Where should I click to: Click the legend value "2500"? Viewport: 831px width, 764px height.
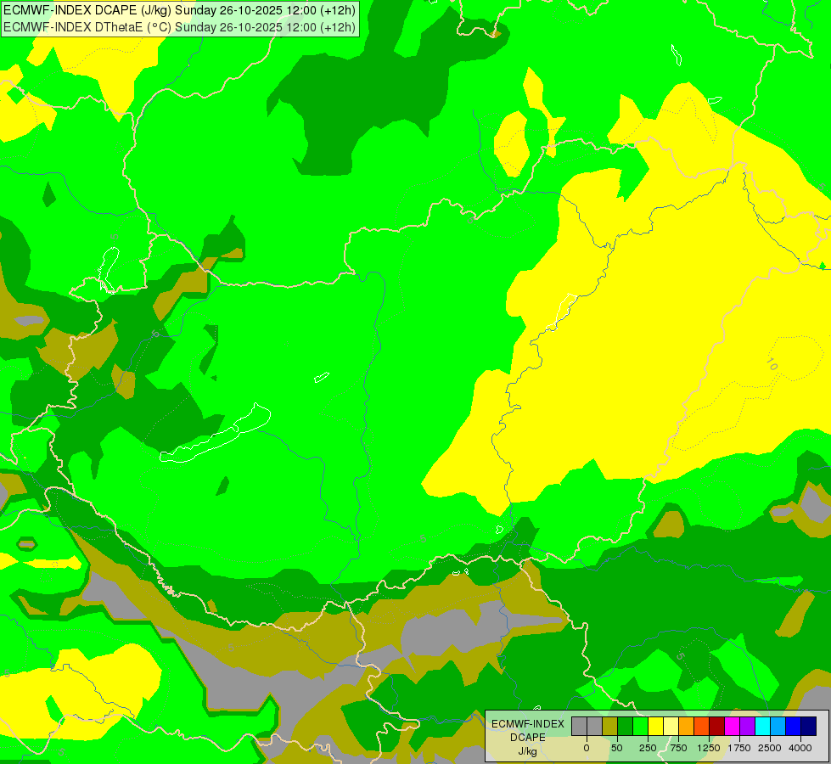770,748
